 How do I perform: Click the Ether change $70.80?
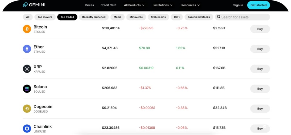point(144,48)
